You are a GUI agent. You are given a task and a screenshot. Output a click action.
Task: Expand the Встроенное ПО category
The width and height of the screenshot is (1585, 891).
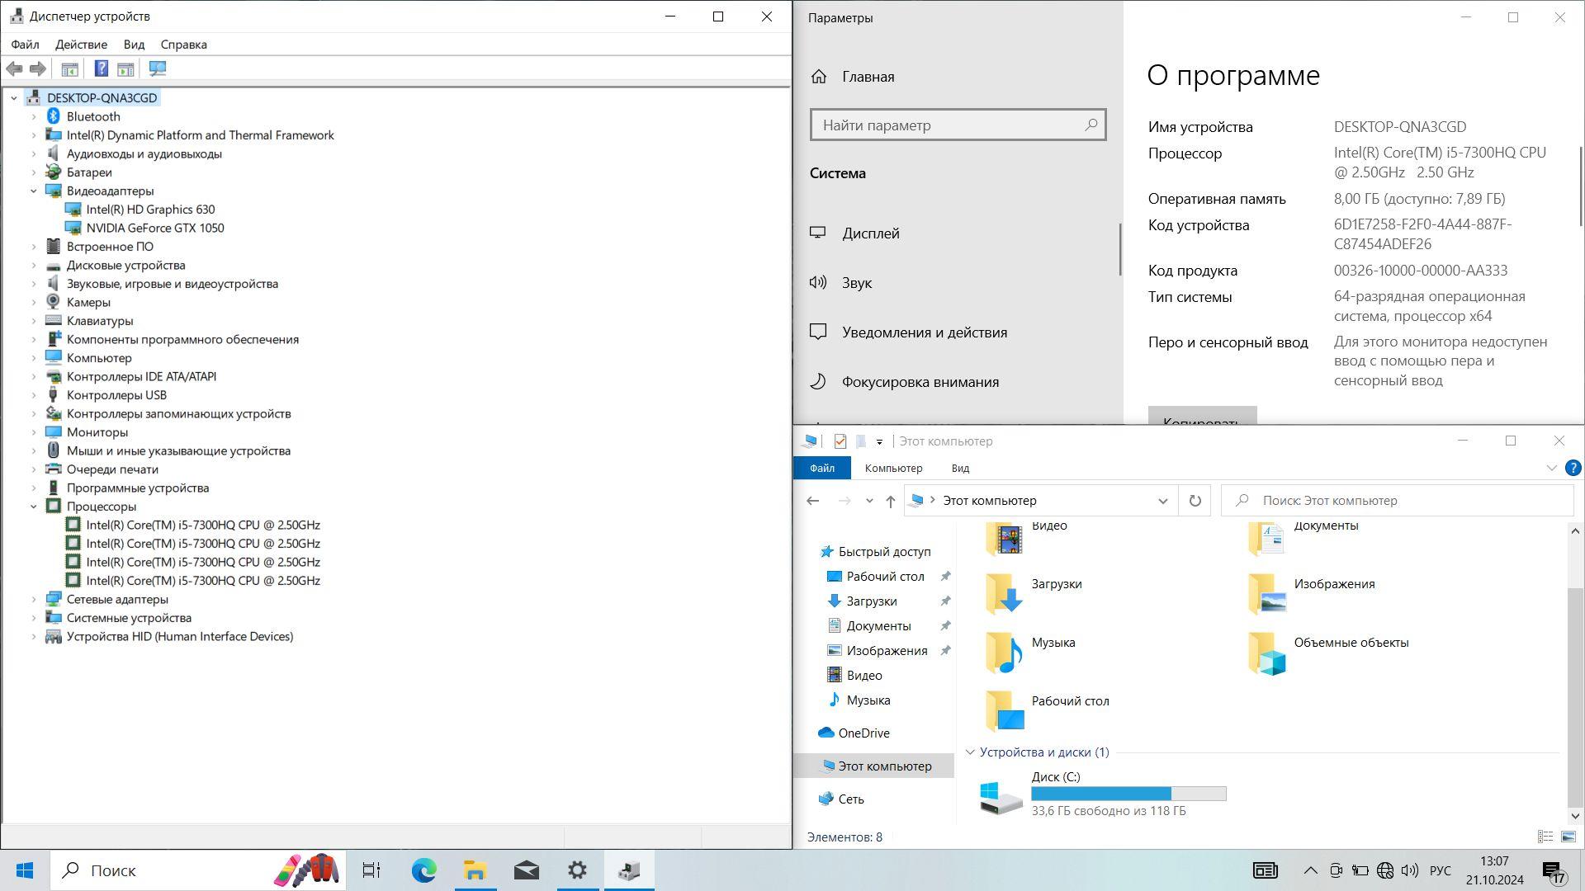[x=34, y=247]
